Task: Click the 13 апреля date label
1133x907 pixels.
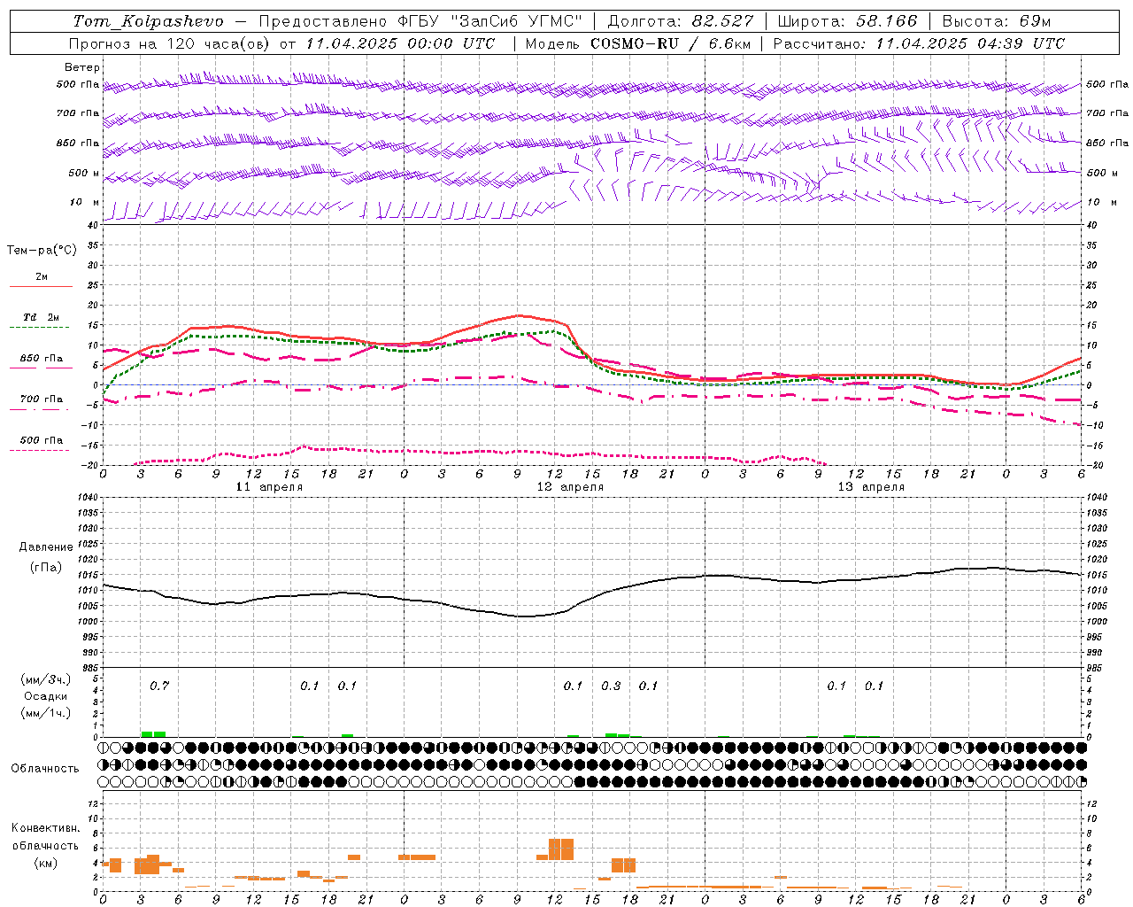Action: (871, 487)
